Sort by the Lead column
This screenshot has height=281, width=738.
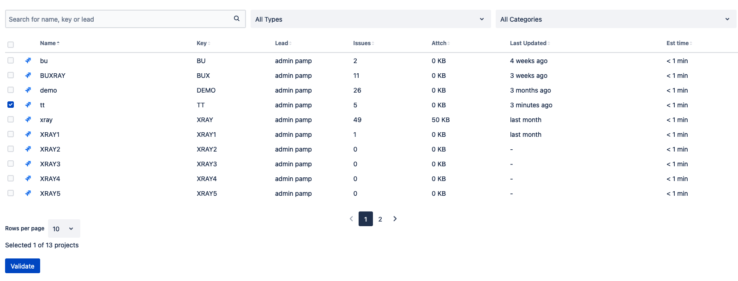[283, 43]
